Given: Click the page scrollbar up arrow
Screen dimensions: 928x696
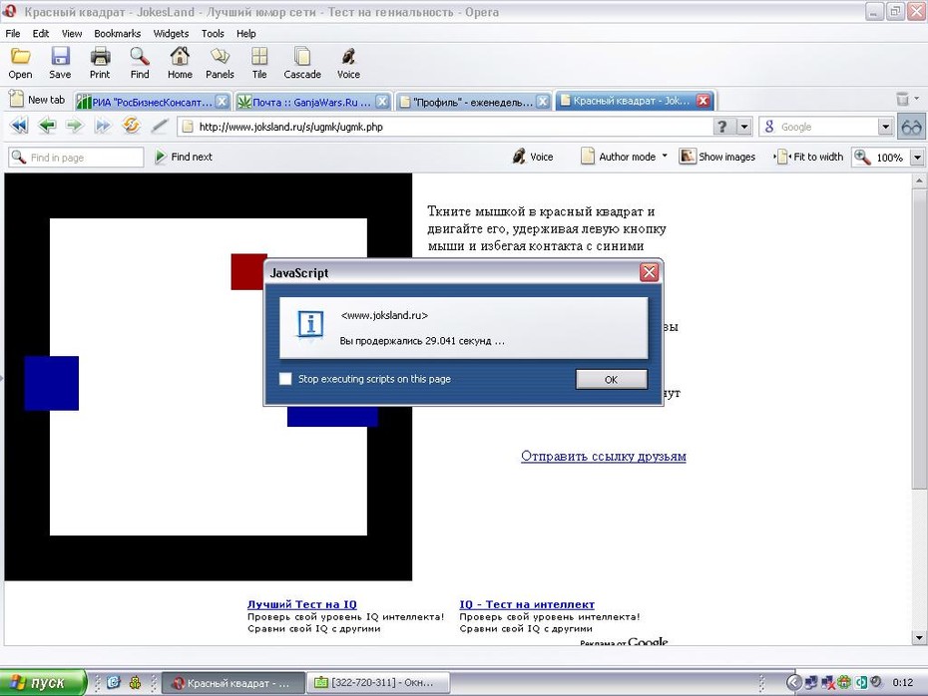Looking at the screenshot, I should [x=919, y=179].
